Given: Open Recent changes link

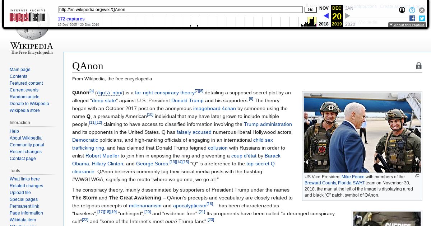Looking at the screenshot, I should coord(26,152).
